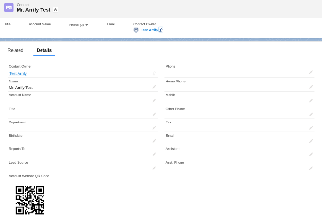Edit the Mobile field using pencil icon
The image size is (322, 221).
311,101
